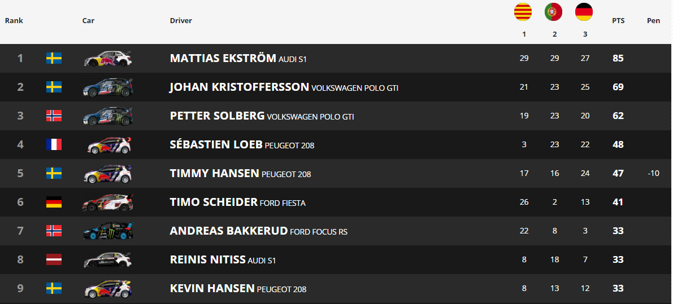Select Timmy Hansen driver name

215,173
